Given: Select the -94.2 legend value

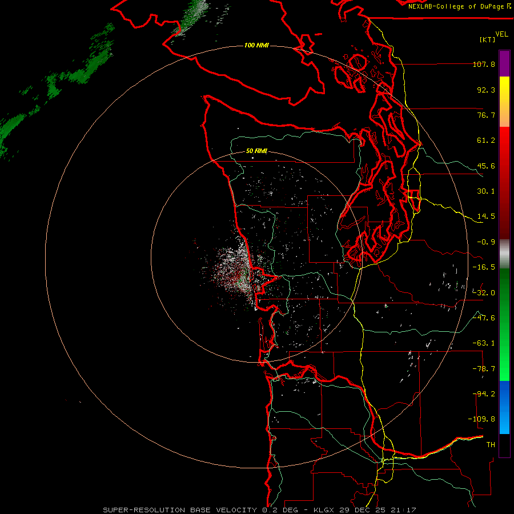Looking at the screenshot, I should coord(484,394).
